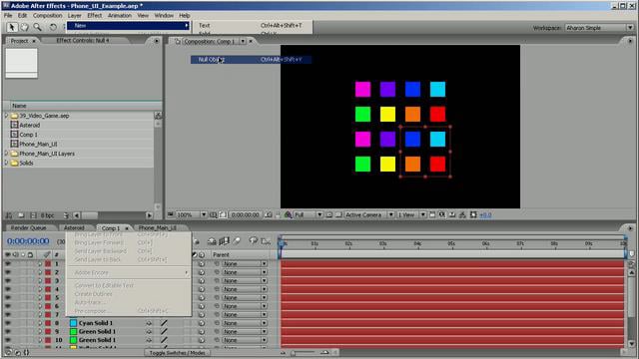Viewport: 639px width, 359px height.
Task: Open the File menu
Action: coord(8,16)
